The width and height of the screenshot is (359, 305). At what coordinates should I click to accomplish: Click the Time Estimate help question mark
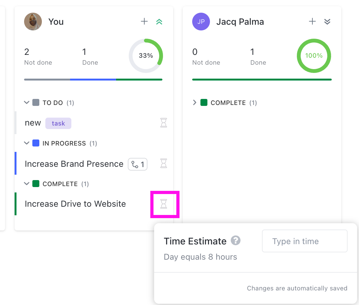[x=235, y=241]
